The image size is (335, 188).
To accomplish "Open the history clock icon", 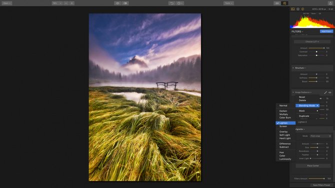I will point(180,3).
